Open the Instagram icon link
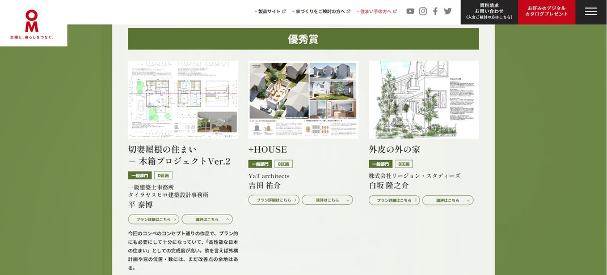The width and height of the screenshot is (607, 275). point(423,11)
